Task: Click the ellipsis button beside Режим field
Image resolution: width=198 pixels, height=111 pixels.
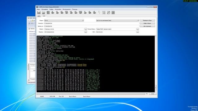Action: point(86,29)
